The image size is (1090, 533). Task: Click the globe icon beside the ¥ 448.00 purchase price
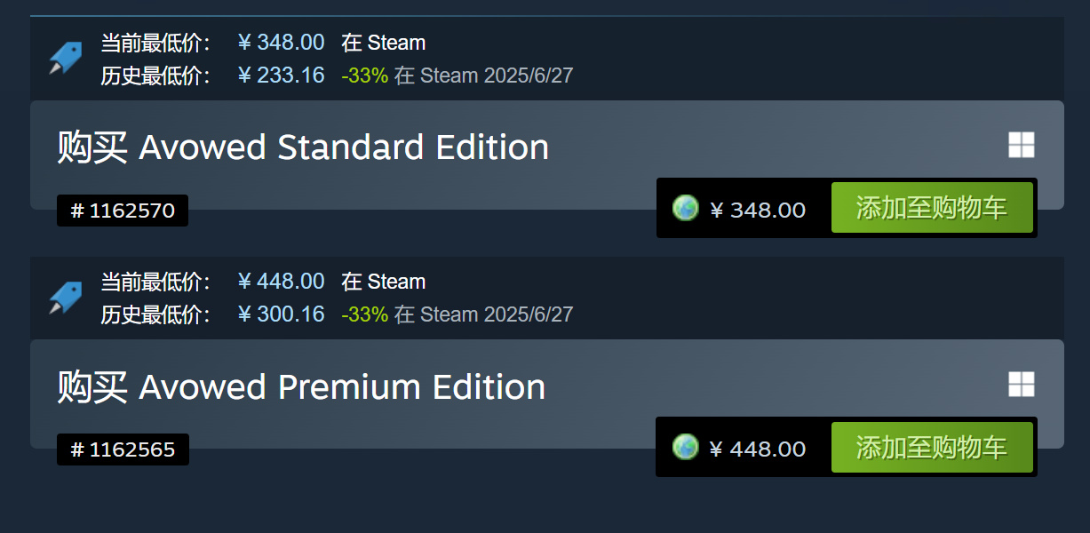pyautogui.click(x=686, y=448)
